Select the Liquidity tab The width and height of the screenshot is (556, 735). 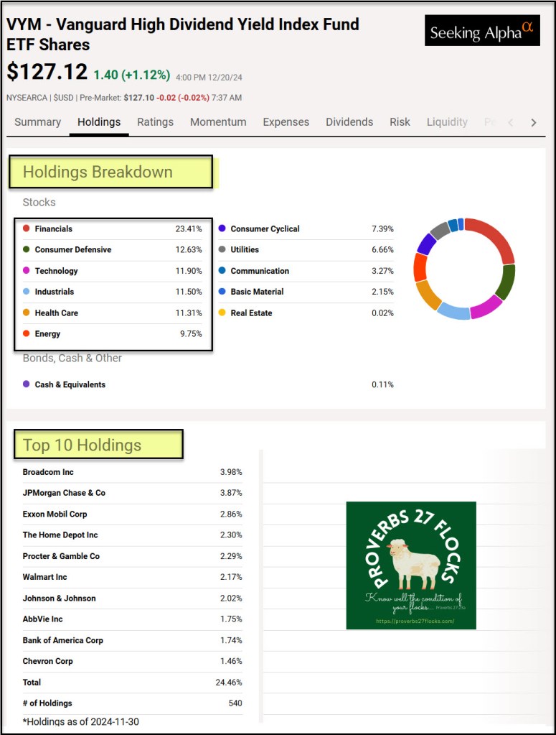(x=447, y=122)
